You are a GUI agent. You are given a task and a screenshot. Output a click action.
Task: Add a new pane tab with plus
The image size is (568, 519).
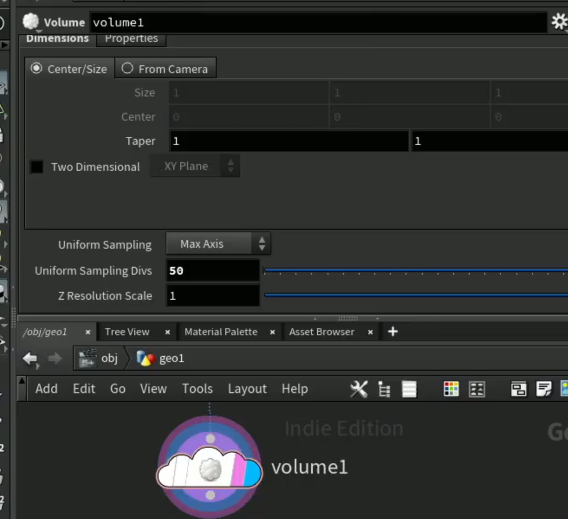(x=393, y=332)
